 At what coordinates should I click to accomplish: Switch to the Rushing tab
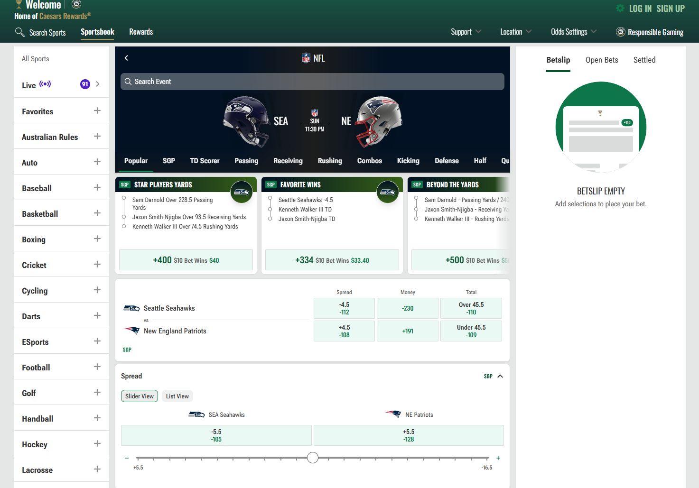[330, 161]
